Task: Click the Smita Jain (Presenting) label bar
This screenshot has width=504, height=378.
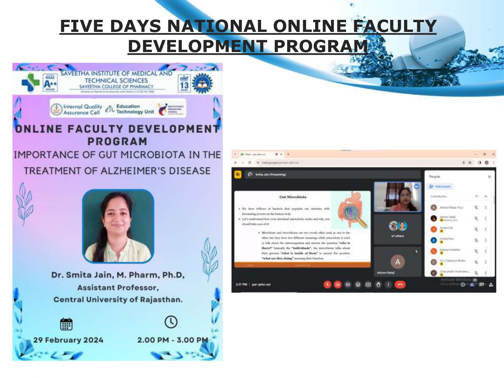Action: (333, 174)
